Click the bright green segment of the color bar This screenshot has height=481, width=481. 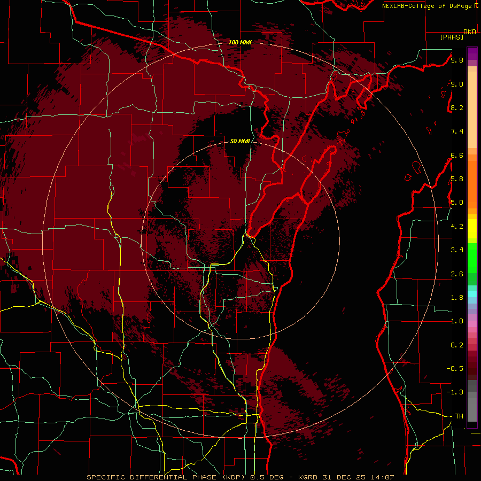click(472, 258)
